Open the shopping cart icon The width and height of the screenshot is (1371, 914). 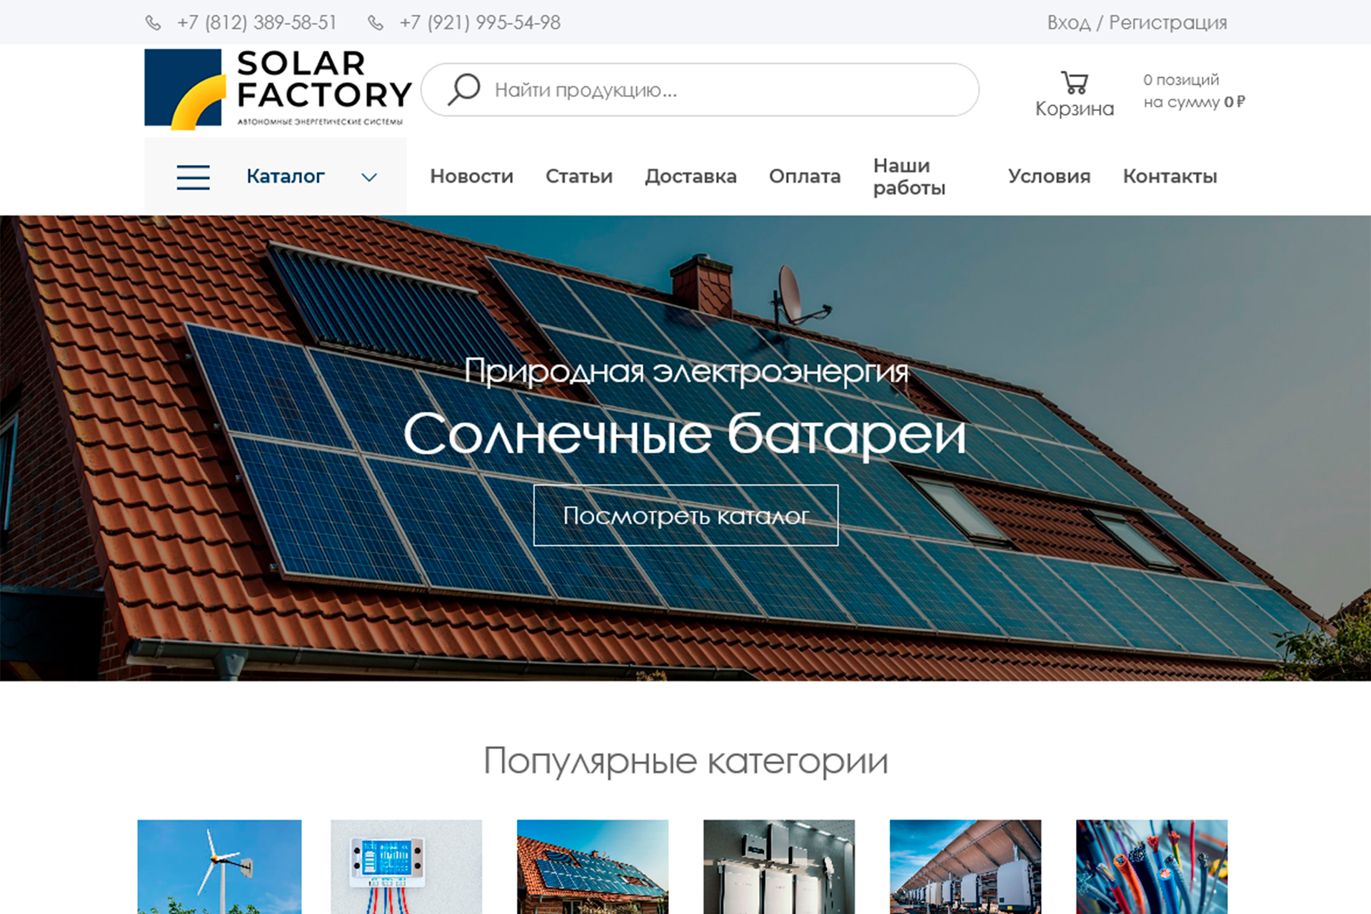[x=1074, y=82]
